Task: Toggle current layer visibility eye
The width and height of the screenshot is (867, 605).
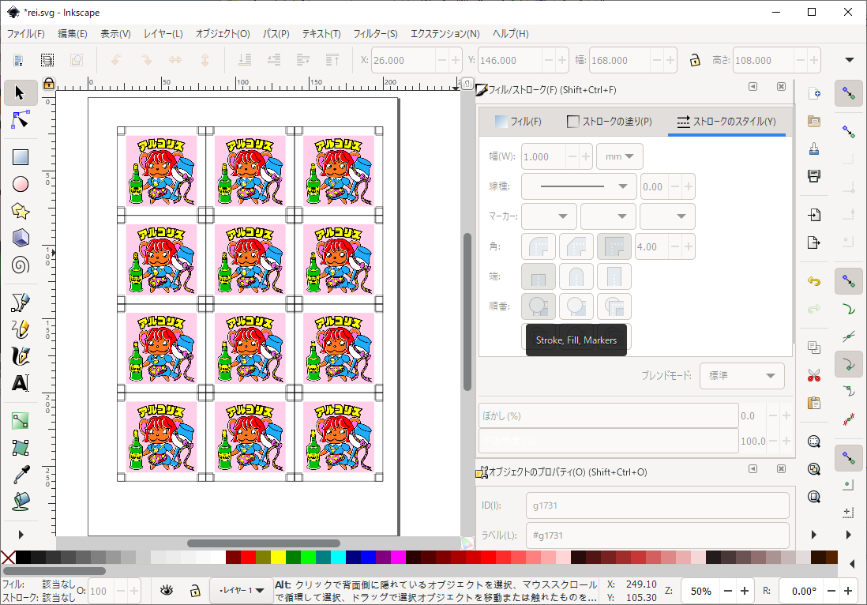Action: pos(166,591)
